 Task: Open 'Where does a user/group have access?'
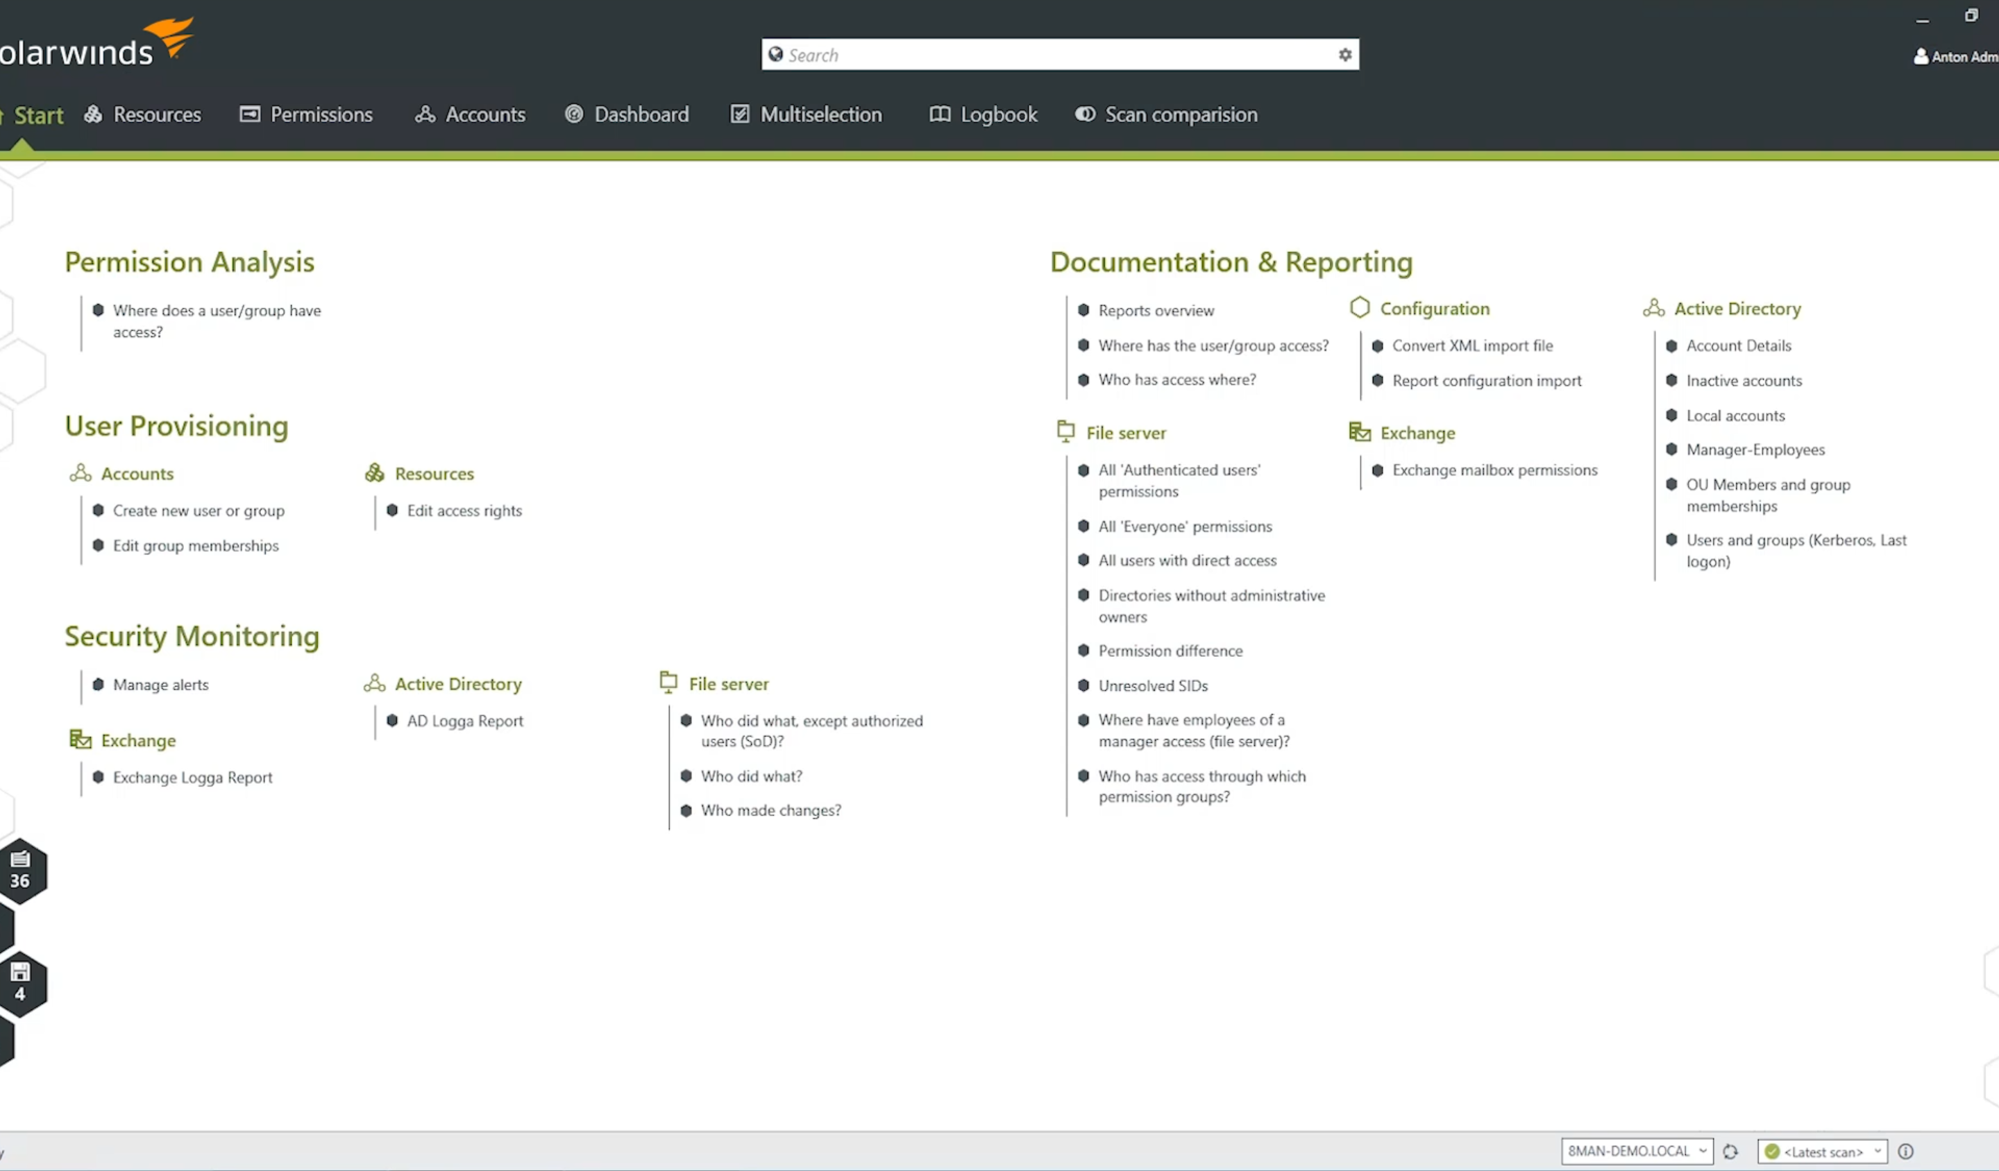coord(217,321)
